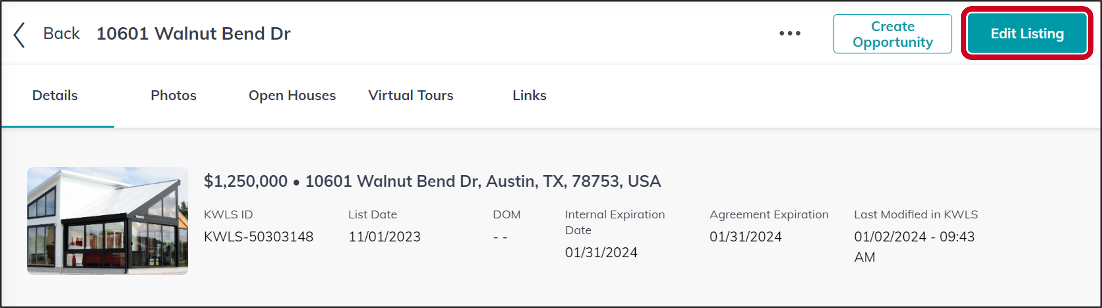Click the back arrow chevron icon
The height and width of the screenshot is (308, 1102).
click(19, 34)
